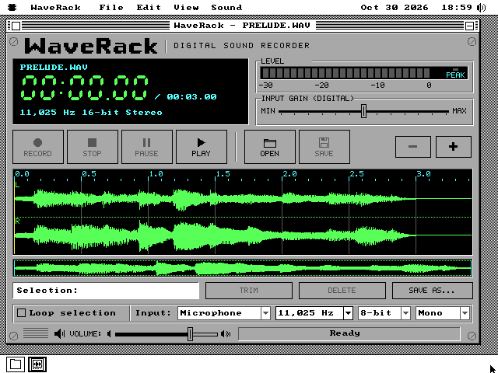498x373 pixels.
Task: Click inside the Selection field
Action: point(106,291)
